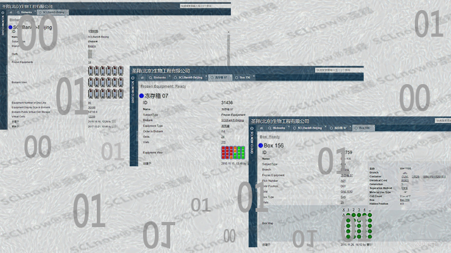Click the home icon in the Box 156 window
451x253 pixels.
[x=261, y=128]
